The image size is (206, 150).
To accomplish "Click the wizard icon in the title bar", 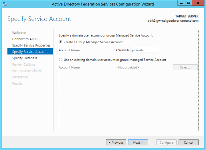I will click(4, 4).
